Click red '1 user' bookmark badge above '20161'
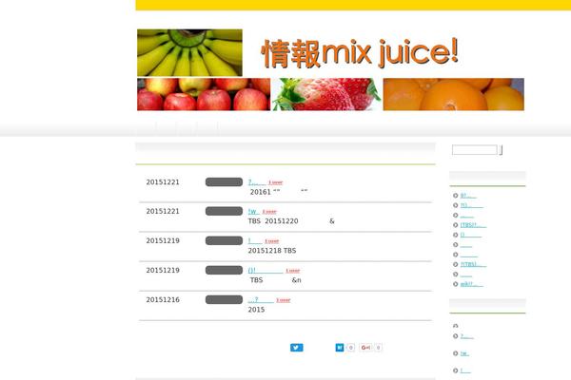Image resolution: width=571 pixels, height=380 pixels. (x=276, y=182)
